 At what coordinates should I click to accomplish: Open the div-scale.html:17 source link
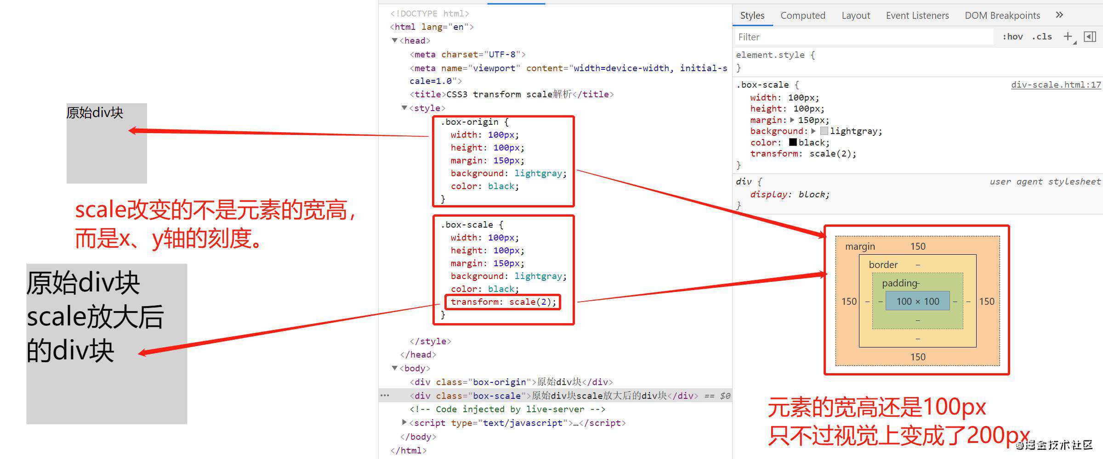point(1056,84)
